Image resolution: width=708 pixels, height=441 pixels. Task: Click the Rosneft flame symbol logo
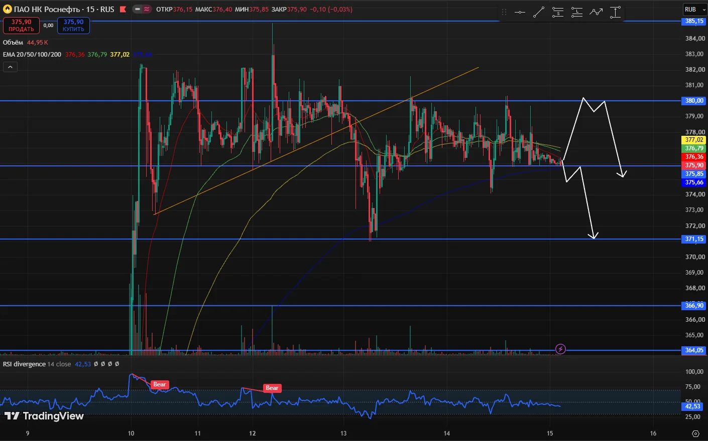coord(8,9)
